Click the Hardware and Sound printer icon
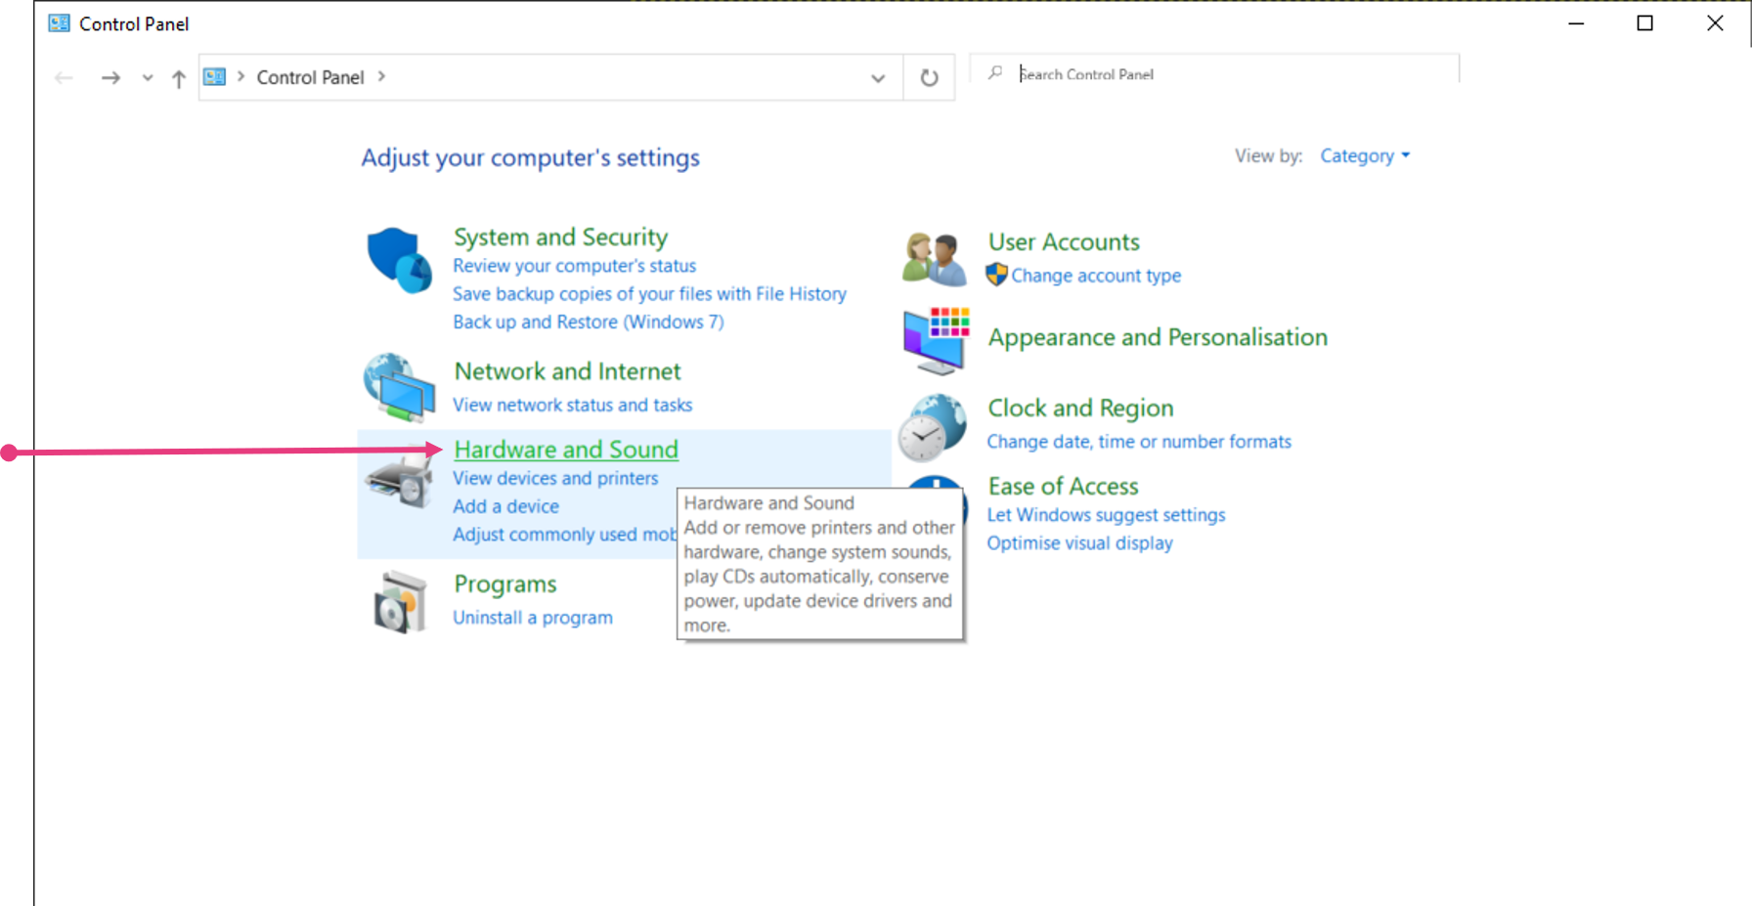The height and width of the screenshot is (906, 1752). [399, 479]
